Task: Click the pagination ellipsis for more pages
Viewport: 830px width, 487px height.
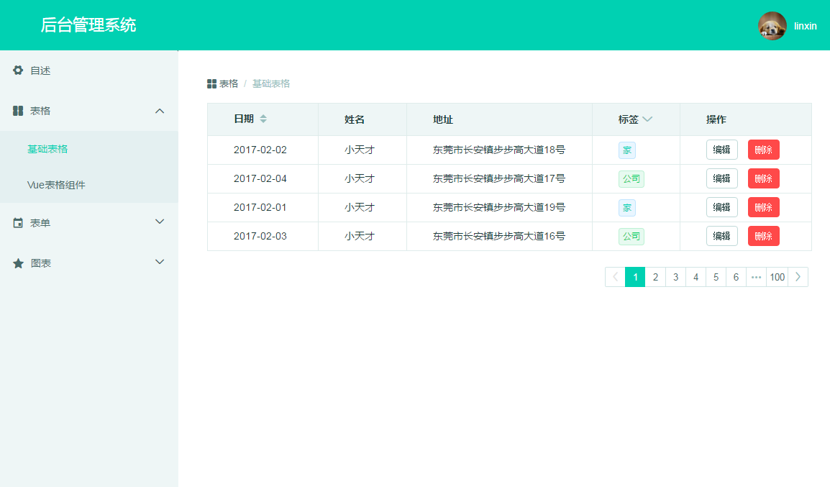Action: coord(756,277)
